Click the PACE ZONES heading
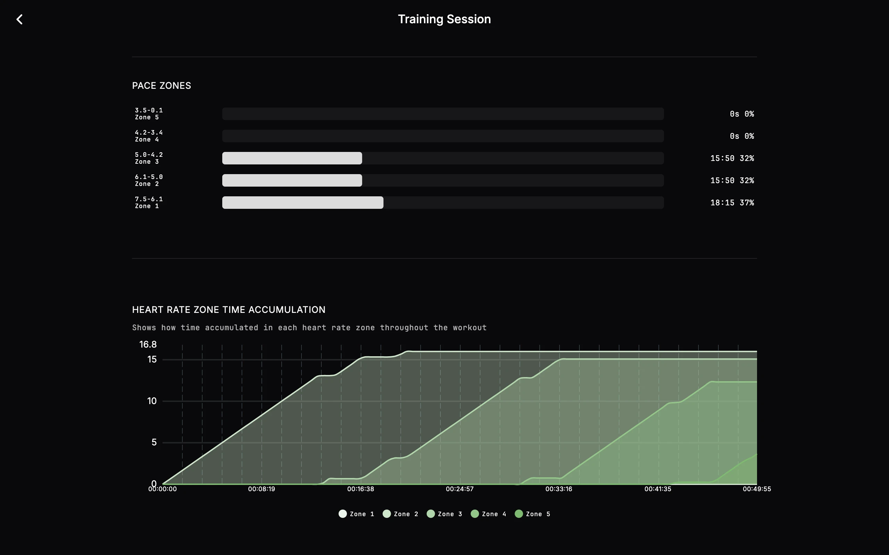 coord(161,86)
